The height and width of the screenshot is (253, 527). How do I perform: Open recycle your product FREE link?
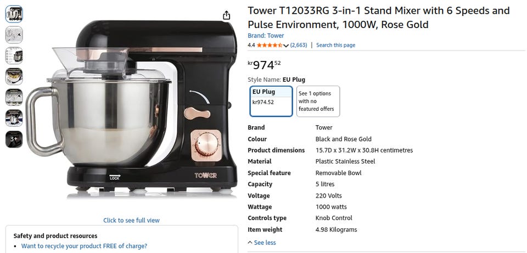click(x=84, y=246)
